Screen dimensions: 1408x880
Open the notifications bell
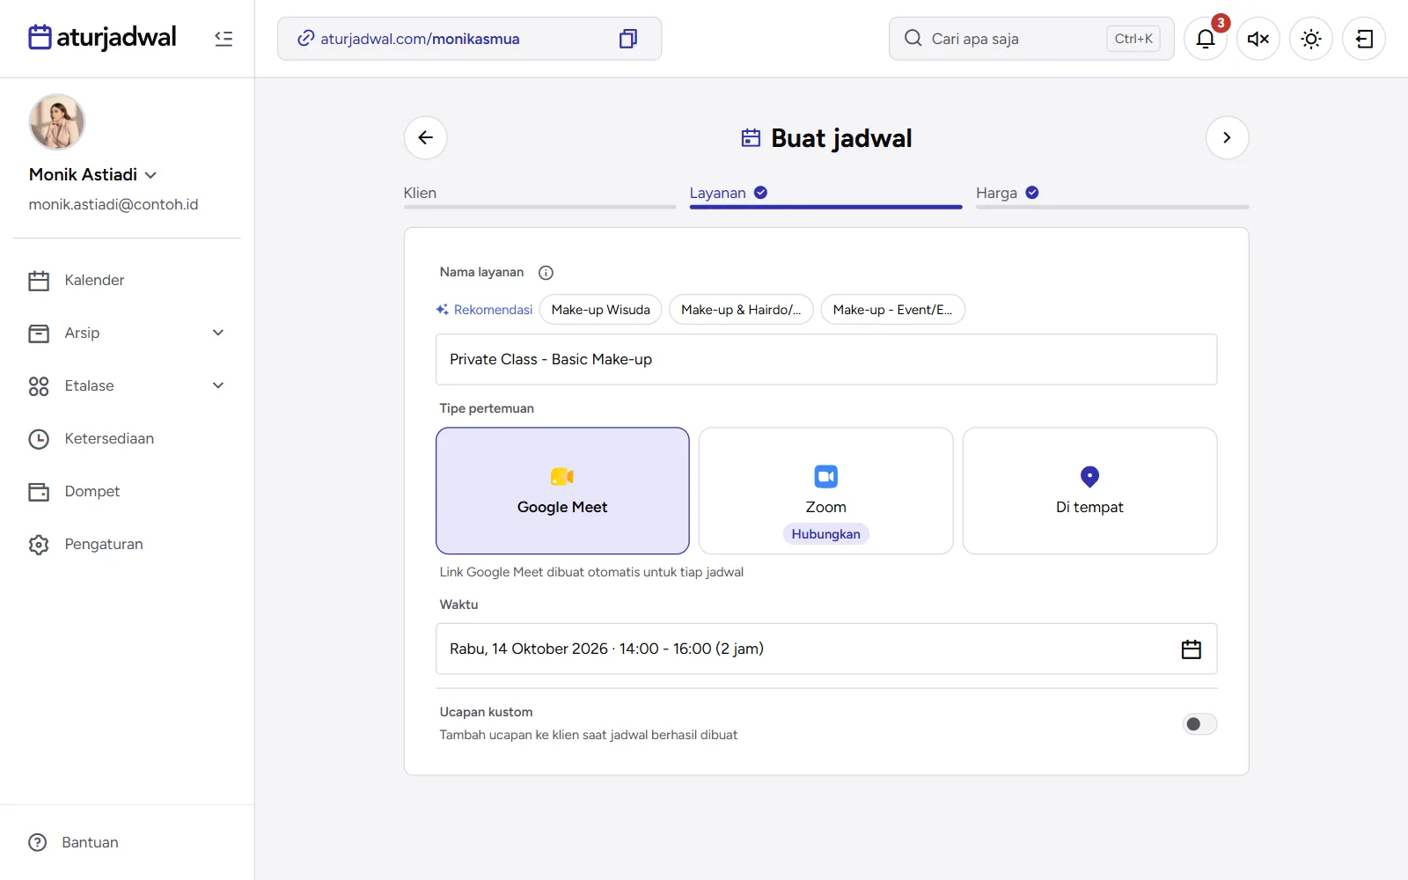pyautogui.click(x=1206, y=39)
